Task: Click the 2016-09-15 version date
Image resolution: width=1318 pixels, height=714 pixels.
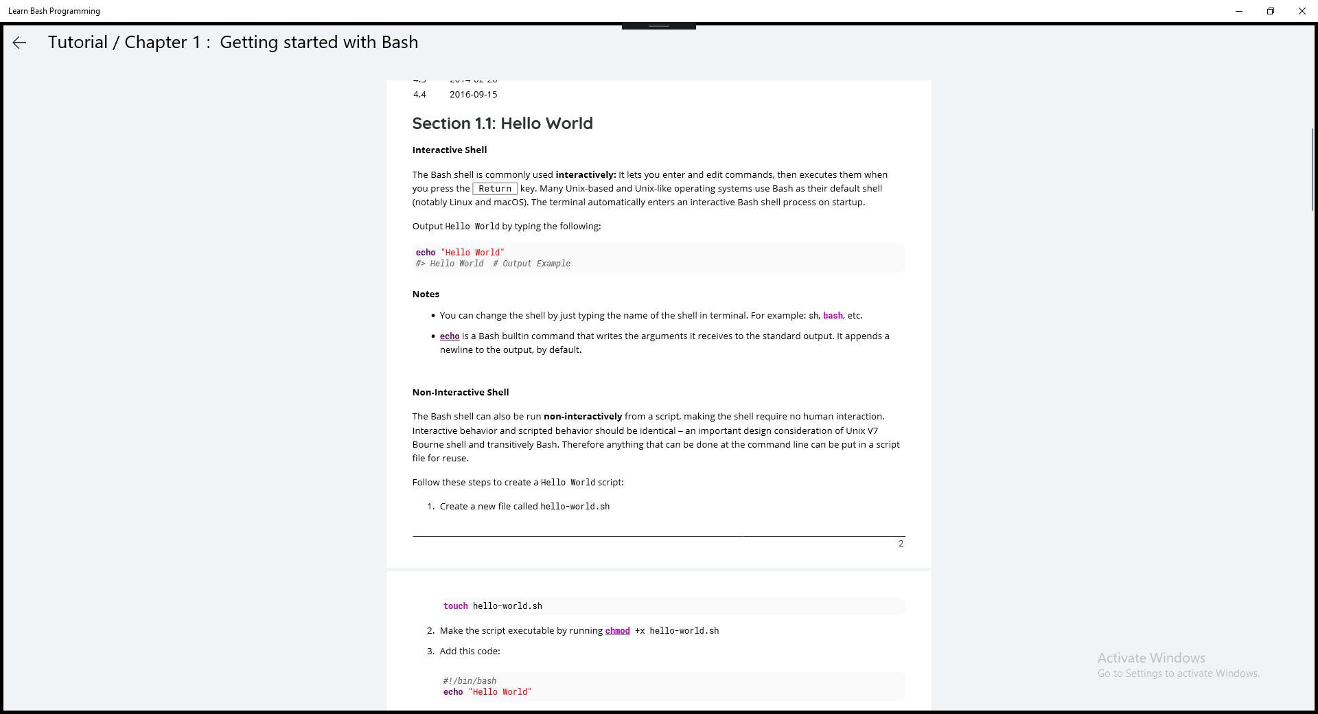Action: pos(473,95)
